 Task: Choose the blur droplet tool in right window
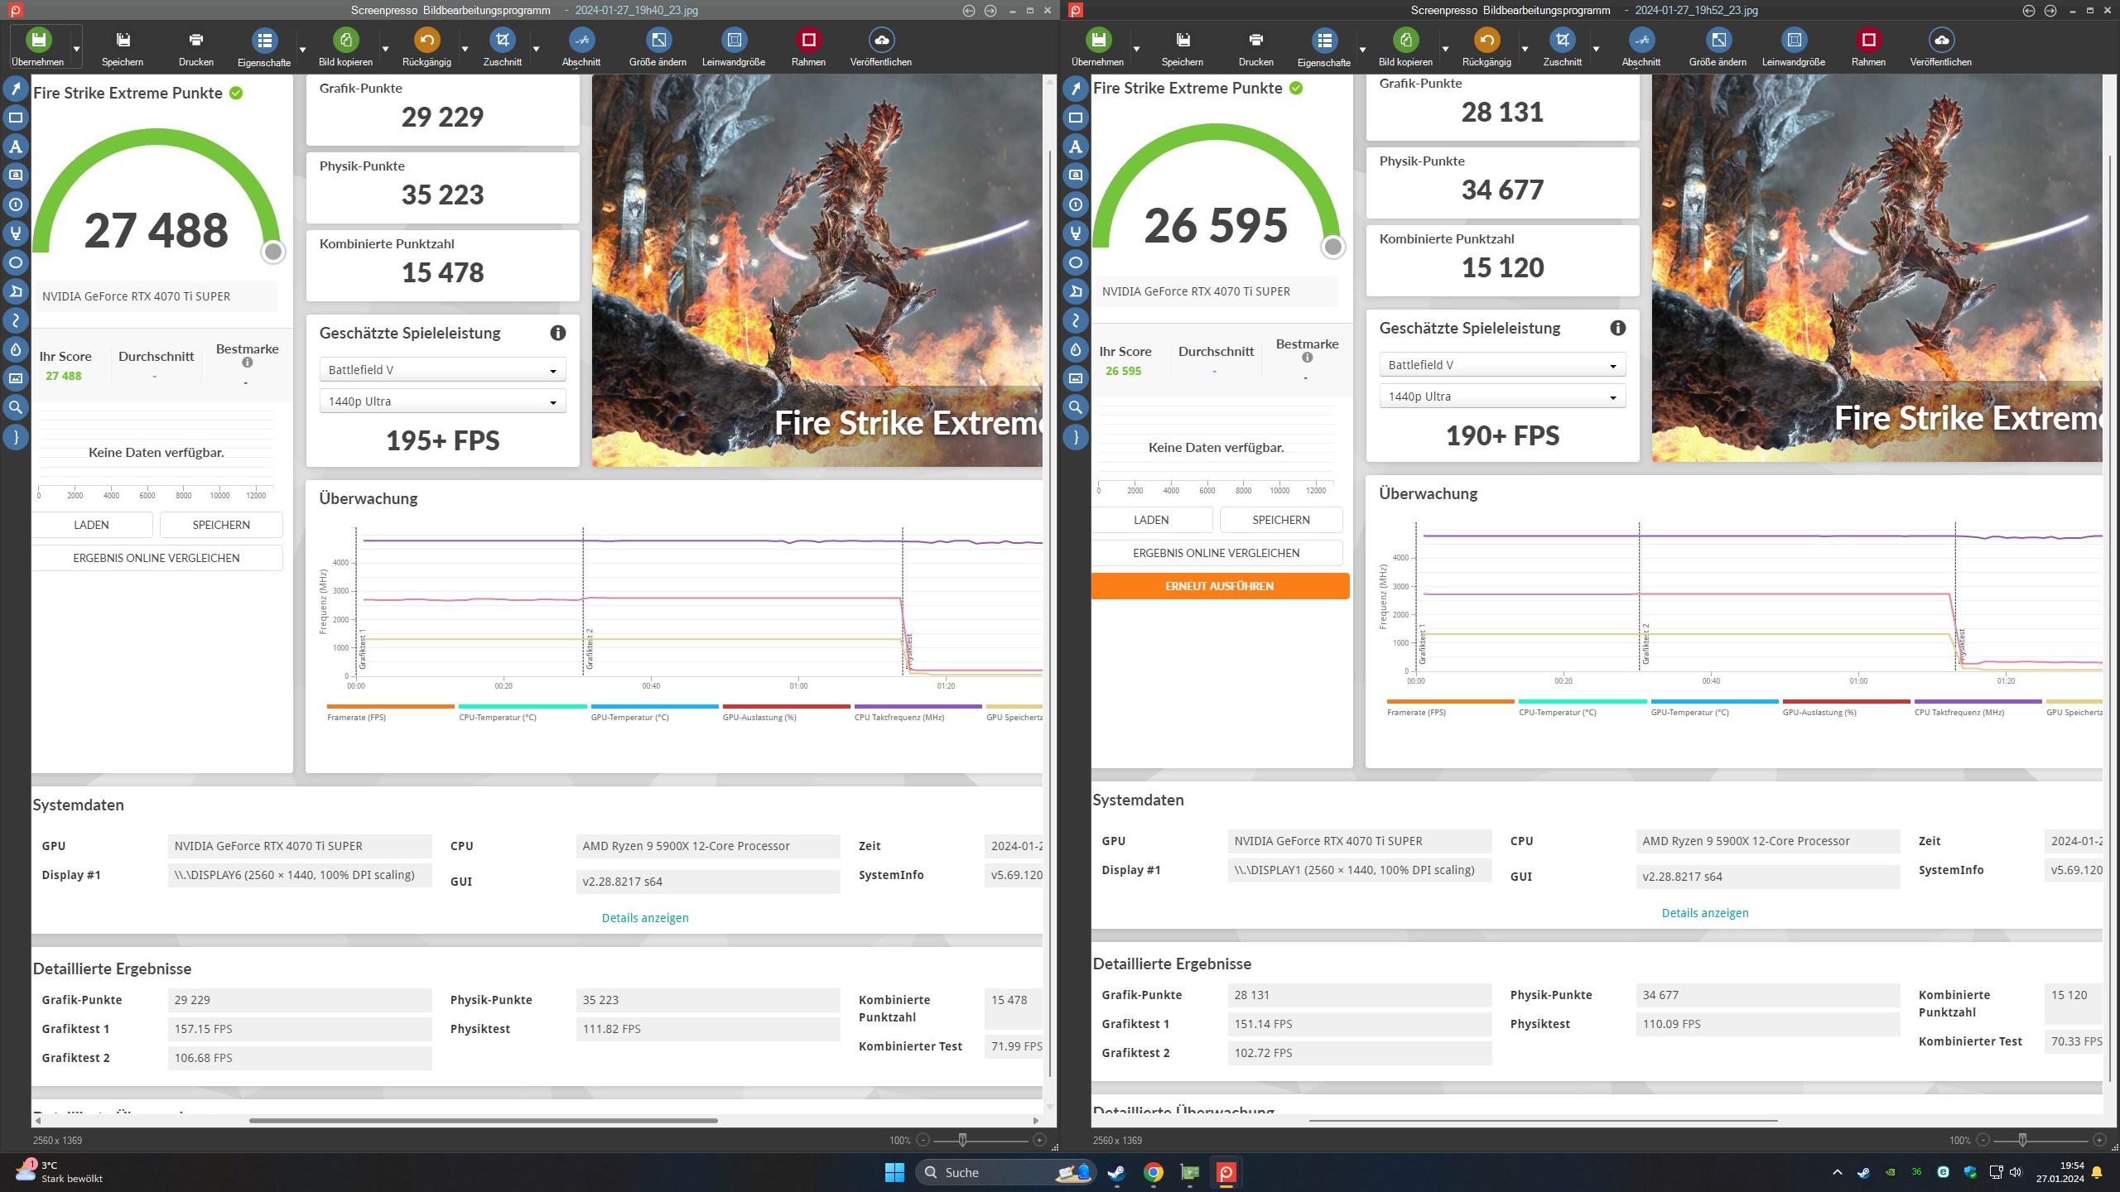click(x=1076, y=349)
